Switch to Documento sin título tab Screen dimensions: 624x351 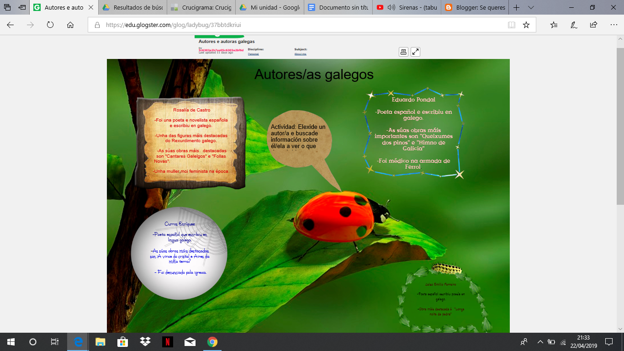(338, 7)
